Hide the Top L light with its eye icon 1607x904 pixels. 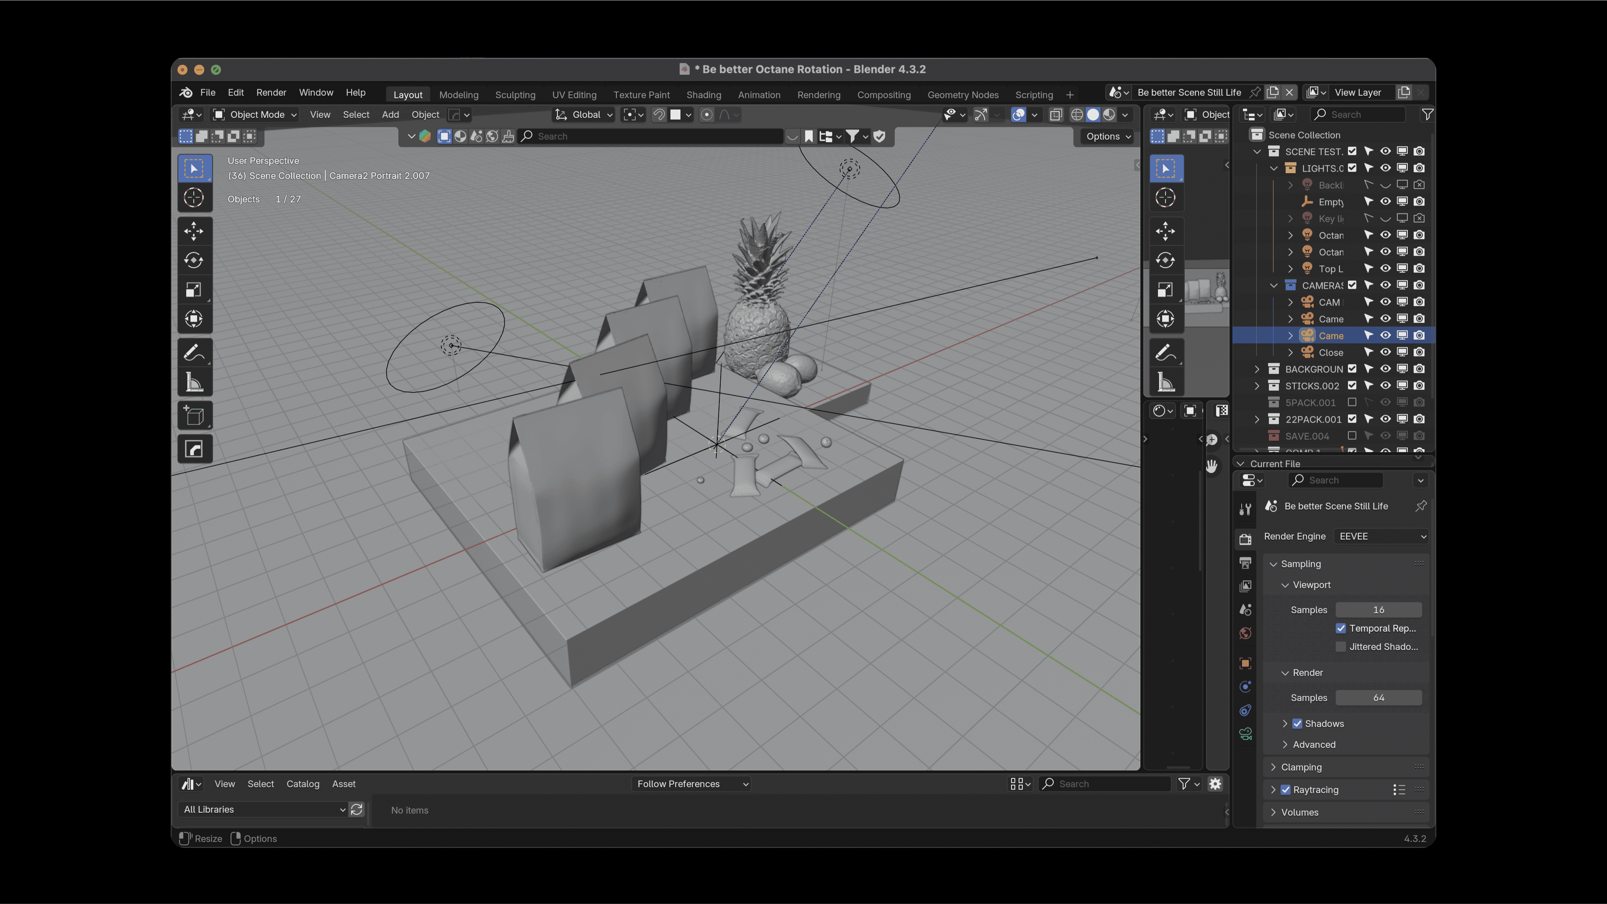pyautogui.click(x=1385, y=268)
